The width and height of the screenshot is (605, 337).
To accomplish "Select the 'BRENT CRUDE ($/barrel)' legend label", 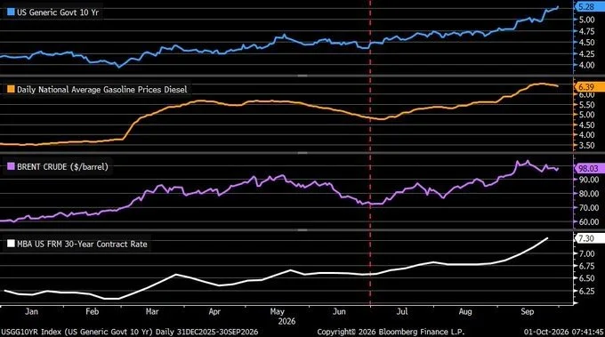I will click(x=62, y=167).
